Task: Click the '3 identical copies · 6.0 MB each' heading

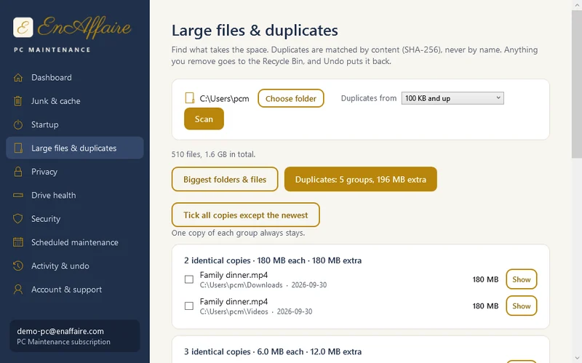Action: [273, 351]
